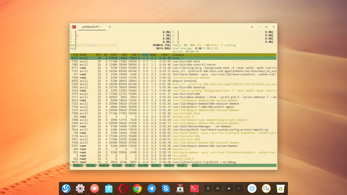The height and width of the screenshot is (195, 347).
Task: Open the Trash from the dock
Action: (281, 188)
